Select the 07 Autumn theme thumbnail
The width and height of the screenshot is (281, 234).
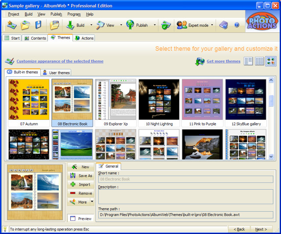pyautogui.click(x=29, y=103)
